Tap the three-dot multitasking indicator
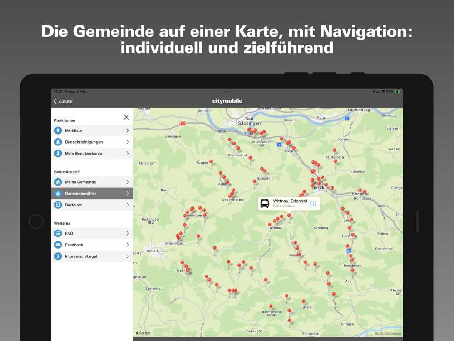The image size is (454, 341). [x=227, y=92]
